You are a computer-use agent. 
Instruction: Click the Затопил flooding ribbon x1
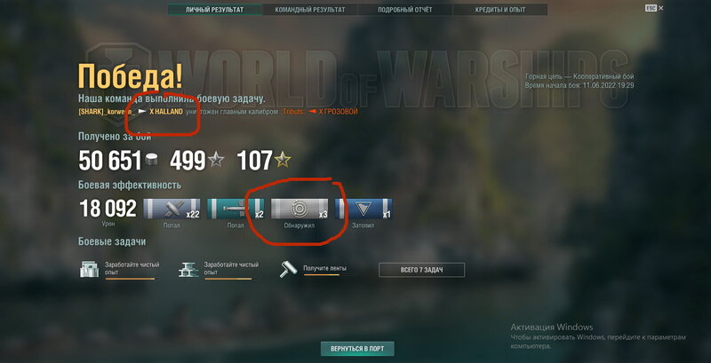tap(363, 209)
